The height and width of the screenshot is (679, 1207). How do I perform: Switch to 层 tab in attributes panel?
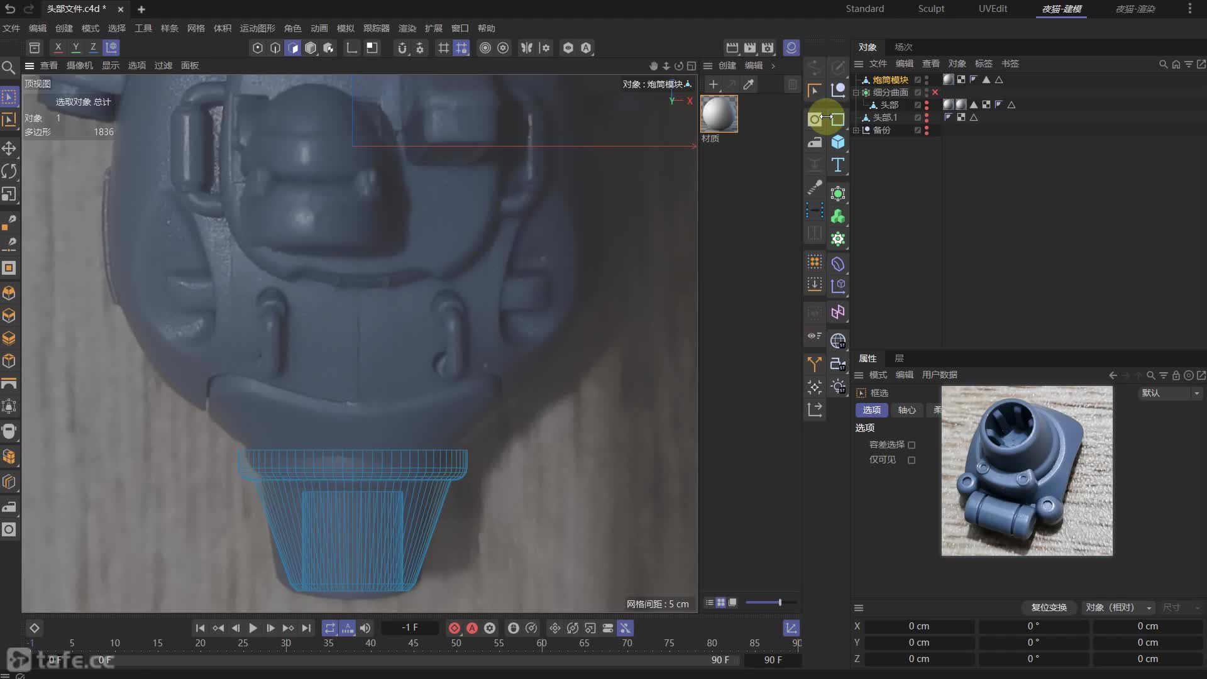[x=899, y=358]
